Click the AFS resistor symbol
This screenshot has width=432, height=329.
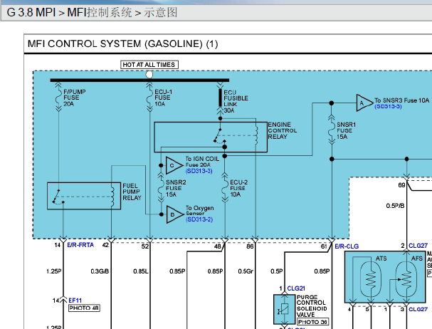click(406, 279)
